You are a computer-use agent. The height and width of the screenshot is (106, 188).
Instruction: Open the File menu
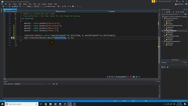[2, 4]
